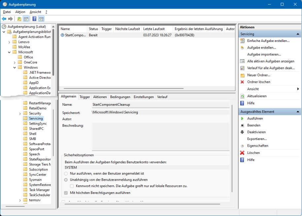Click the Aktualisieren refresh icon
Image resolution: width=302 pixels, height=216 pixels.
point(242,96)
